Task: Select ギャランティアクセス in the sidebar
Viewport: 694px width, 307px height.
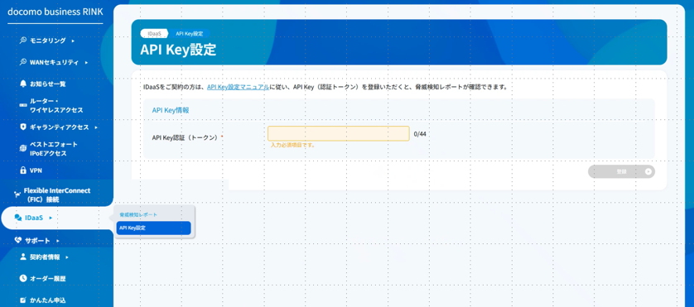Action: (60, 127)
